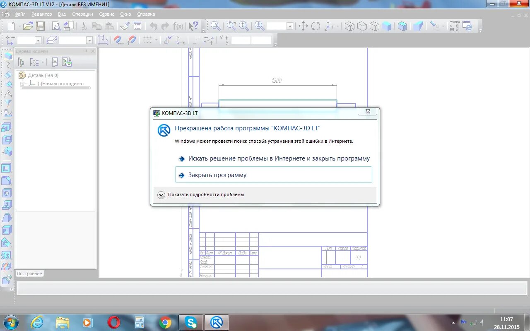Click the Copy icon in the toolbar
The image size is (530, 331).
click(x=97, y=26)
